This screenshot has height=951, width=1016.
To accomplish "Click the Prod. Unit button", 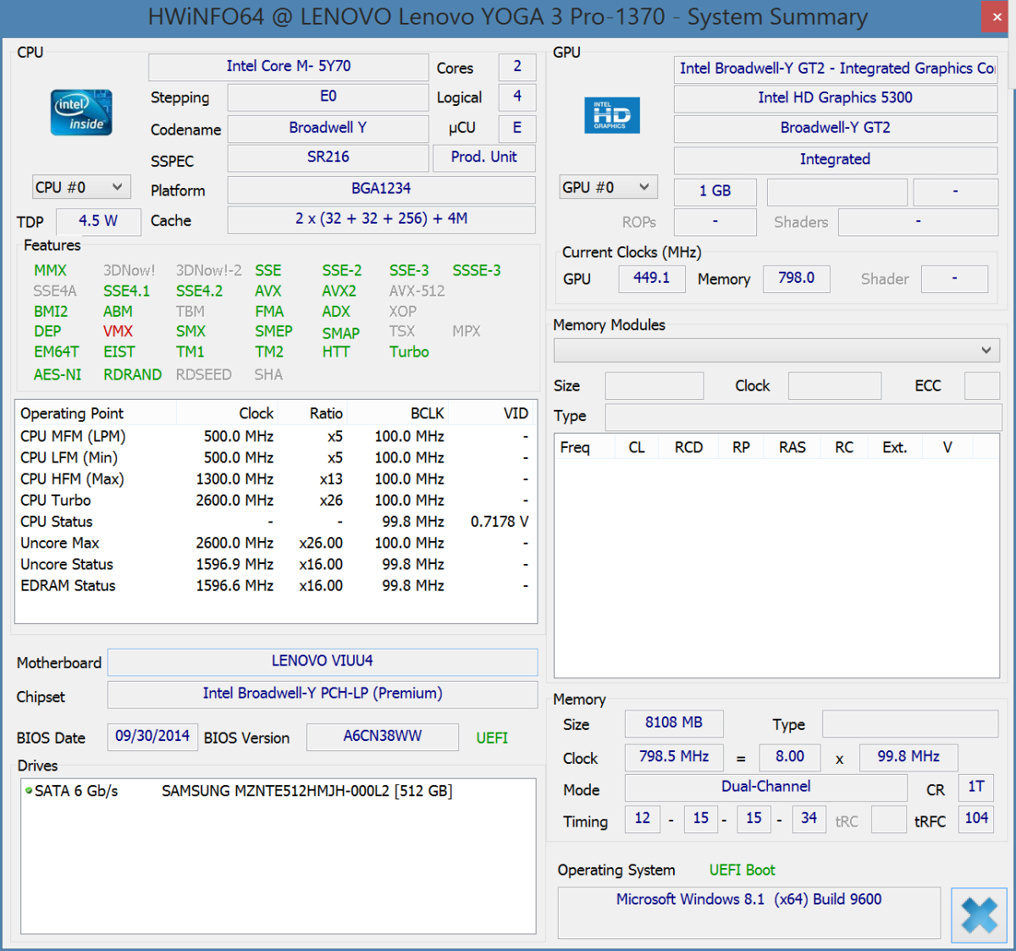I will (x=483, y=158).
